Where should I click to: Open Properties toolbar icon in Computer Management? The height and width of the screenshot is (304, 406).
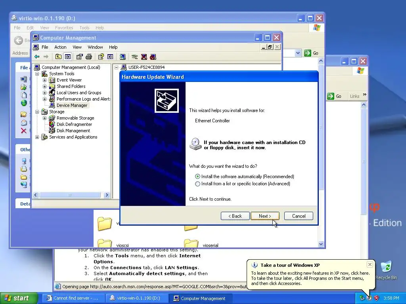(79, 57)
